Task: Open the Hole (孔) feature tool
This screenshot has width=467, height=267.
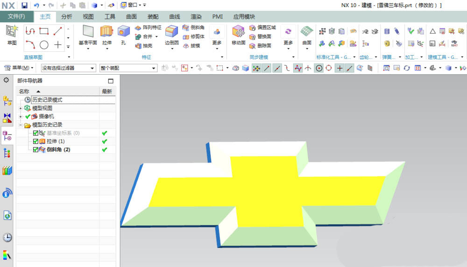Action: tap(123, 35)
